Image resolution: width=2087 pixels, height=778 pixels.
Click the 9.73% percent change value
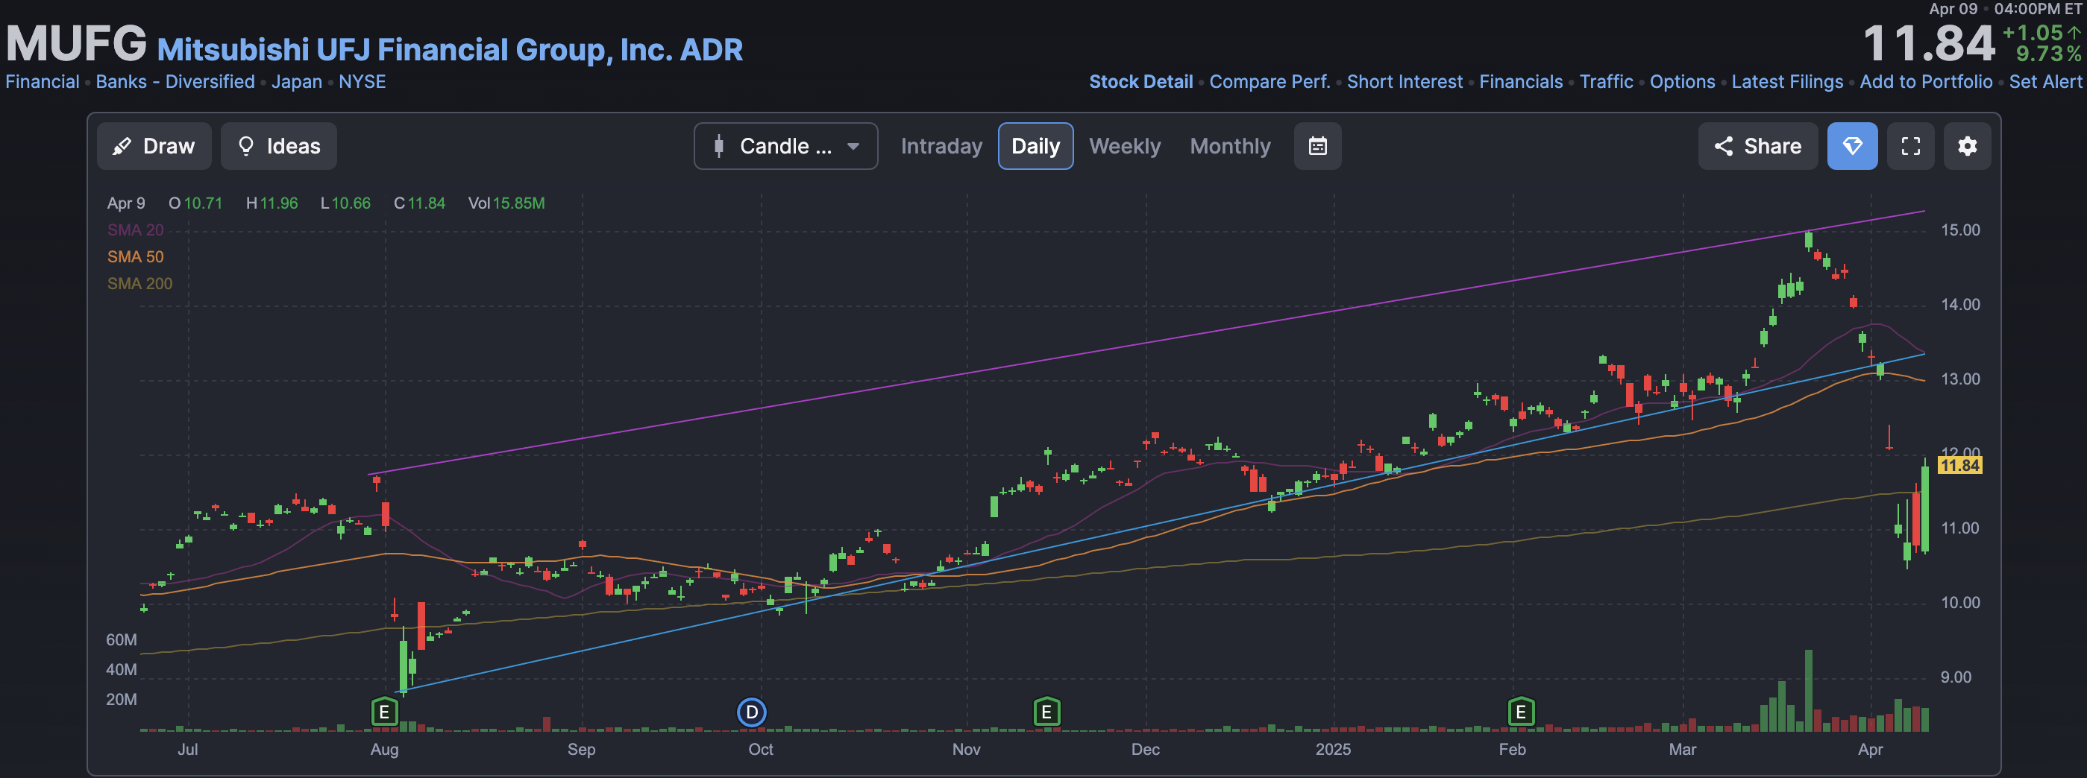(2048, 54)
